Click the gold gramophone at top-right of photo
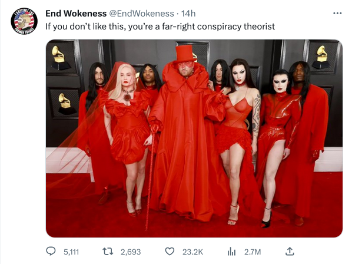Image resolution: width=352 pixels, height=264 pixels. (x=321, y=57)
